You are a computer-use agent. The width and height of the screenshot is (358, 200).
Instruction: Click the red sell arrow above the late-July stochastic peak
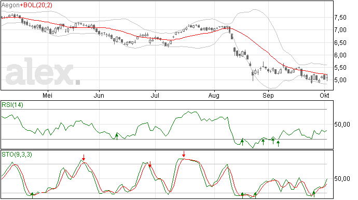(x=184, y=155)
